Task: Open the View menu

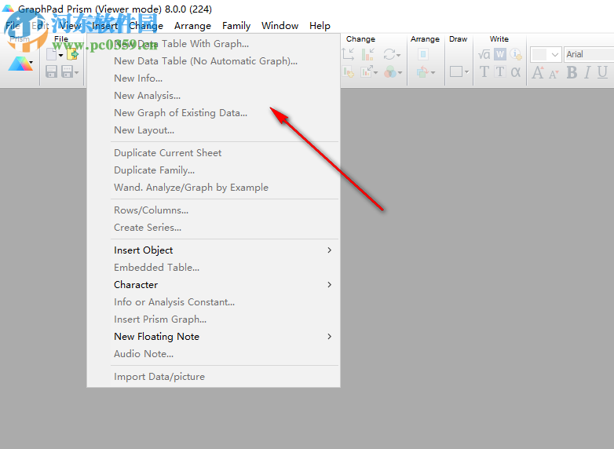Action: tap(70, 26)
